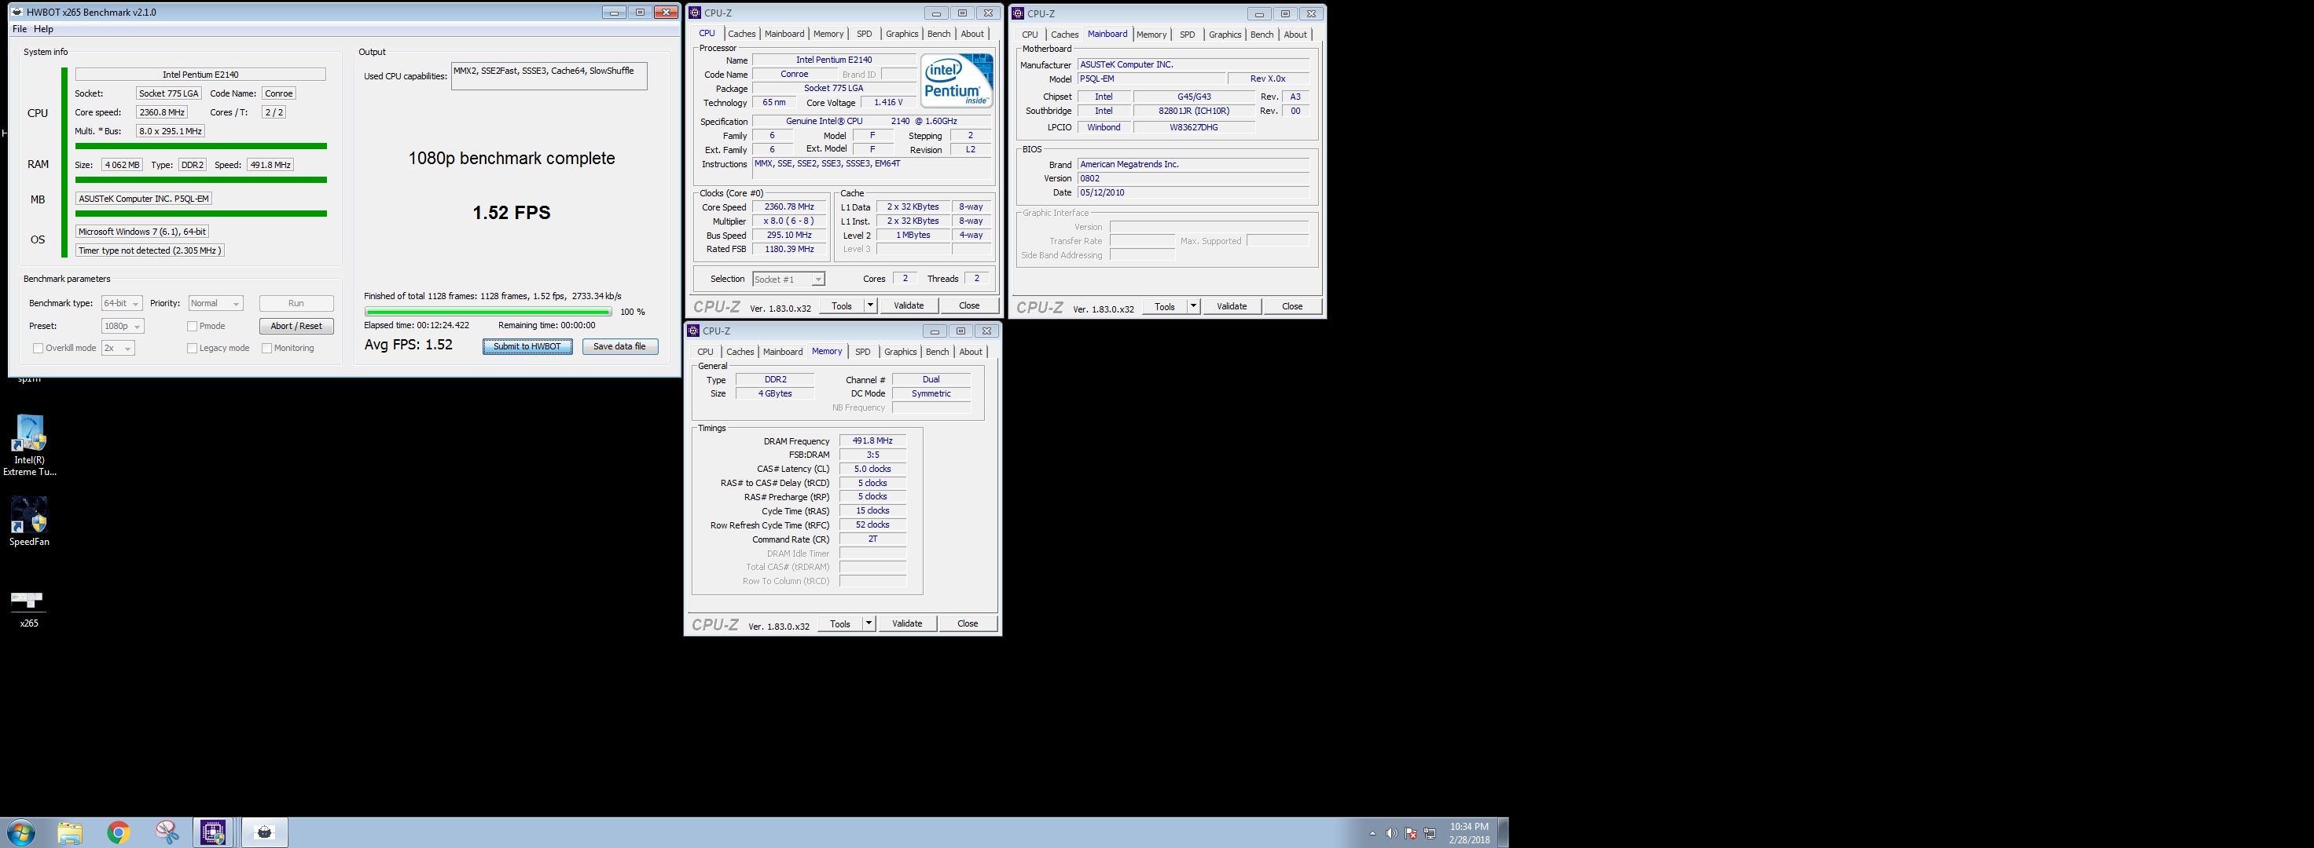
Task: Minimize the CPU-Z Memory window
Action: [x=935, y=331]
